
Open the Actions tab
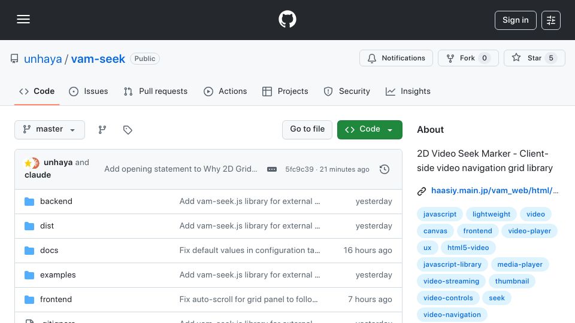(225, 91)
